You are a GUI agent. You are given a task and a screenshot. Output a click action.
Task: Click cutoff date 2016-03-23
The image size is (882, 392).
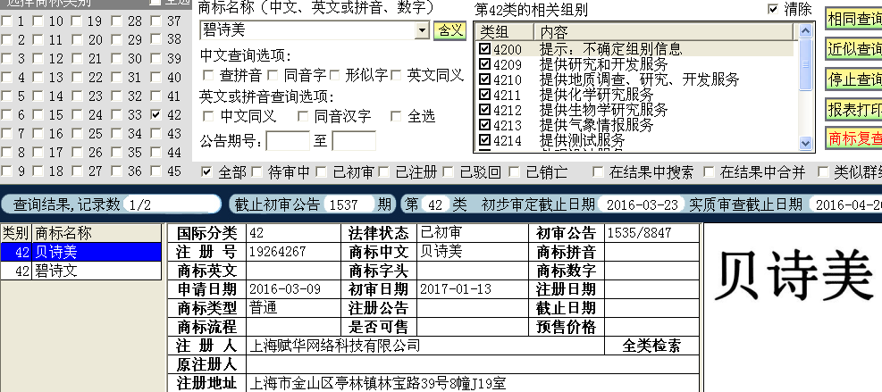tap(642, 204)
